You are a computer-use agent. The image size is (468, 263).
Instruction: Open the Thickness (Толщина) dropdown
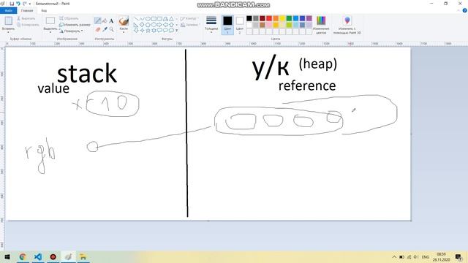click(x=211, y=24)
